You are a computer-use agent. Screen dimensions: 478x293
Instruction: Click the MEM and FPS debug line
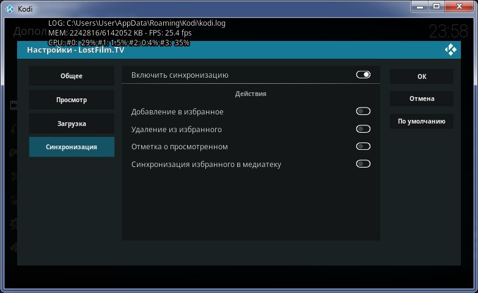pyautogui.click(x=120, y=33)
